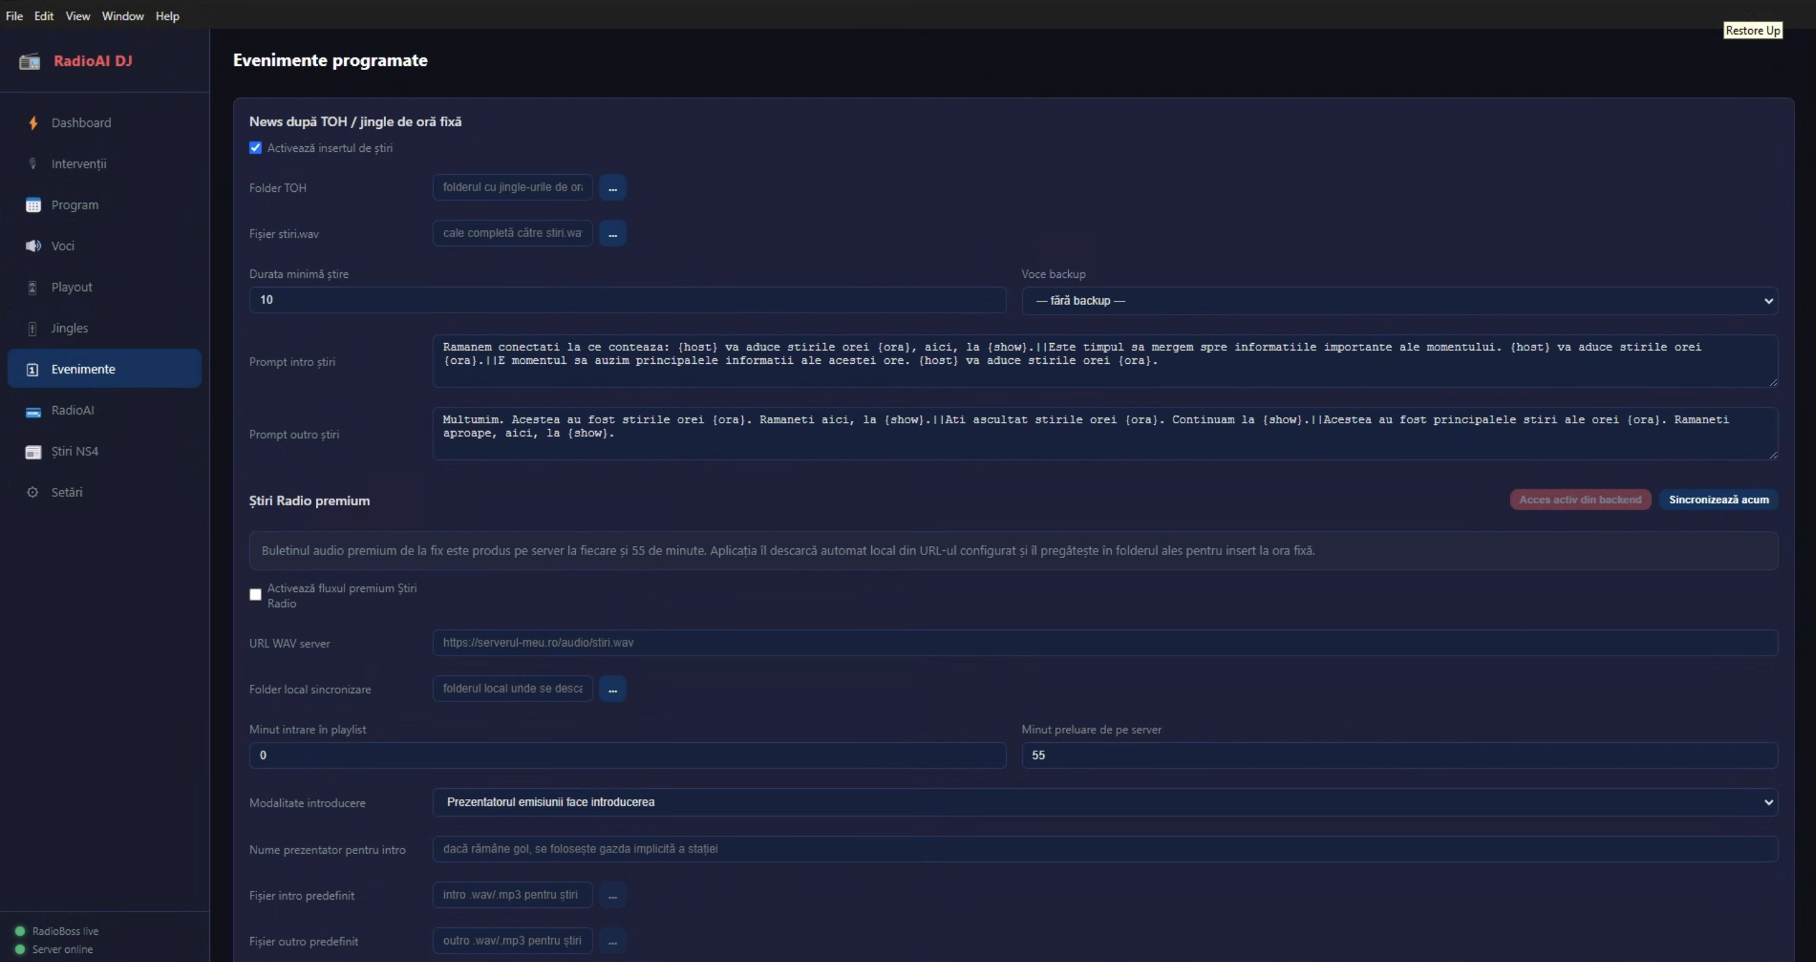Open the View menu
This screenshot has width=1816, height=962.
[78, 15]
